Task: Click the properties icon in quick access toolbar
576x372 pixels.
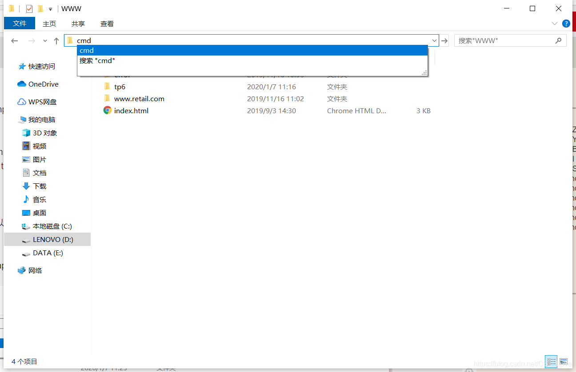Action: (29, 9)
